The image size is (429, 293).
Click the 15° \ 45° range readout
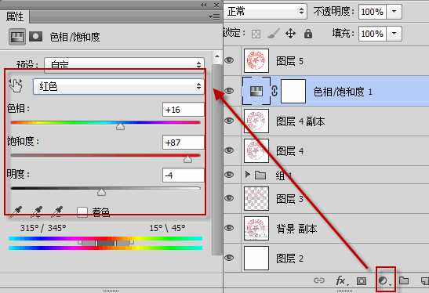[167, 228]
